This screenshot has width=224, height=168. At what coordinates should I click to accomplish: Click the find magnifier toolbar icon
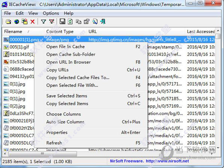pos(95,22)
